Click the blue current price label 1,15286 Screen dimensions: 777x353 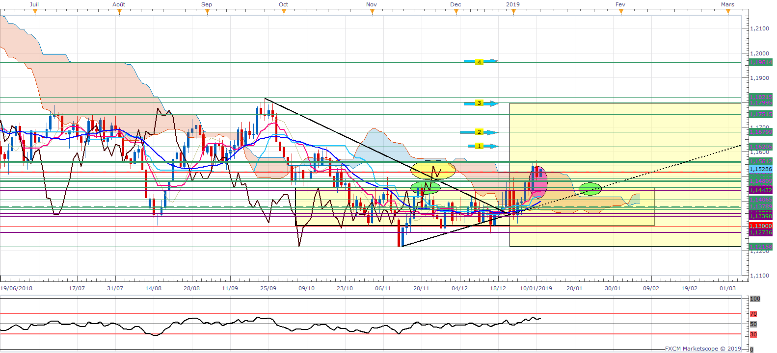[x=760, y=169]
